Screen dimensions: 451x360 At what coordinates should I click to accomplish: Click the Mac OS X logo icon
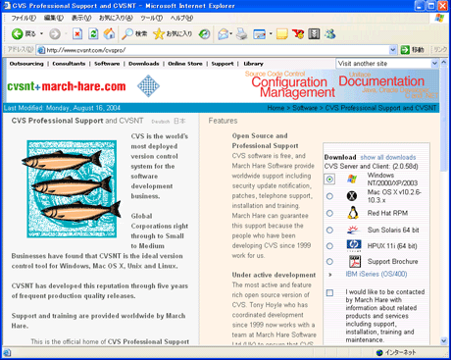point(352,196)
